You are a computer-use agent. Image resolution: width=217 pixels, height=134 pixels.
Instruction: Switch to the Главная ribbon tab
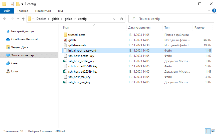point(23,11)
